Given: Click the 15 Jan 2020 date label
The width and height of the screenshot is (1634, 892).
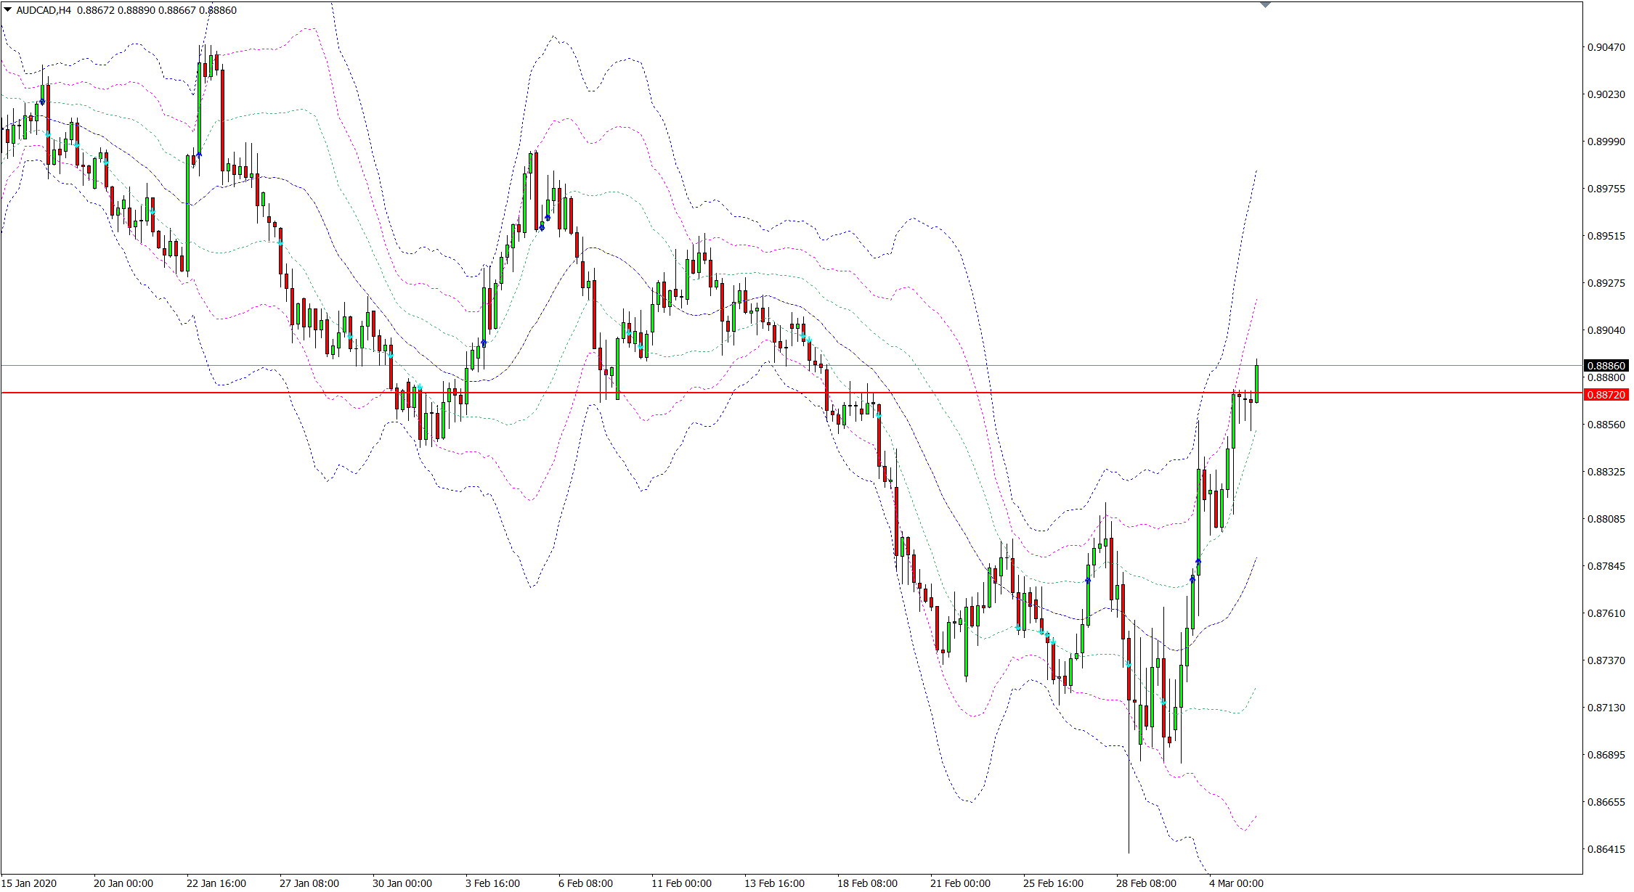Looking at the screenshot, I should coord(29,883).
